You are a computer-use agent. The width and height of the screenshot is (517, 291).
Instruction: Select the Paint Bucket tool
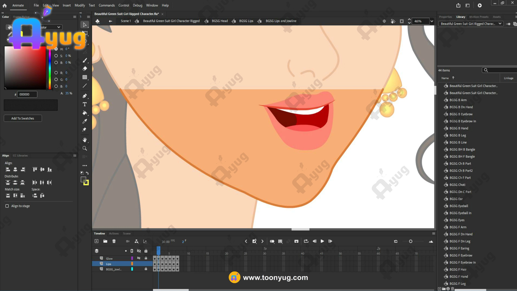tap(85, 113)
